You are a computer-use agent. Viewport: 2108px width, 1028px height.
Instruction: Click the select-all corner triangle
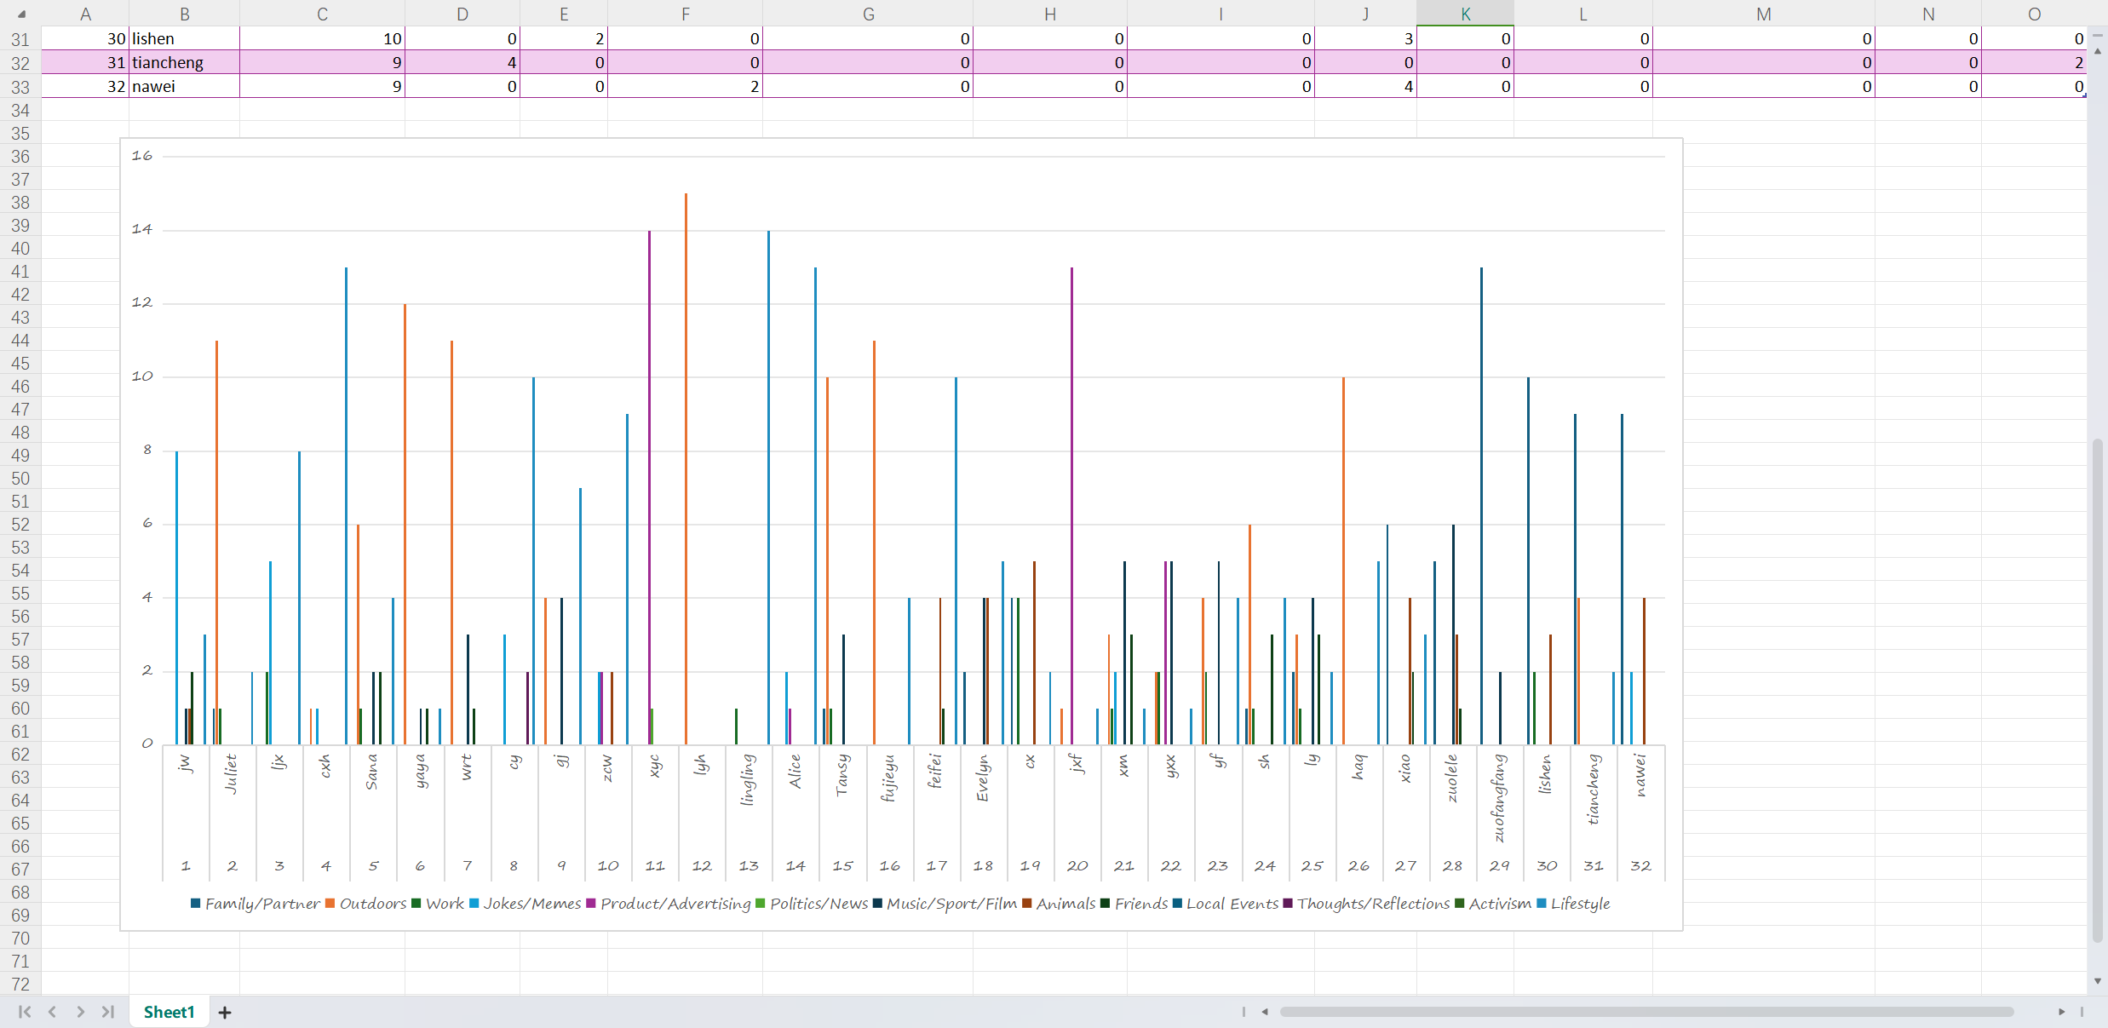pyautogui.click(x=21, y=14)
